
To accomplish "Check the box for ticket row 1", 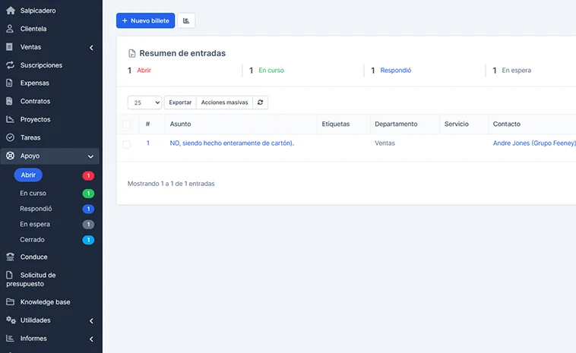I will click(126, 144).
